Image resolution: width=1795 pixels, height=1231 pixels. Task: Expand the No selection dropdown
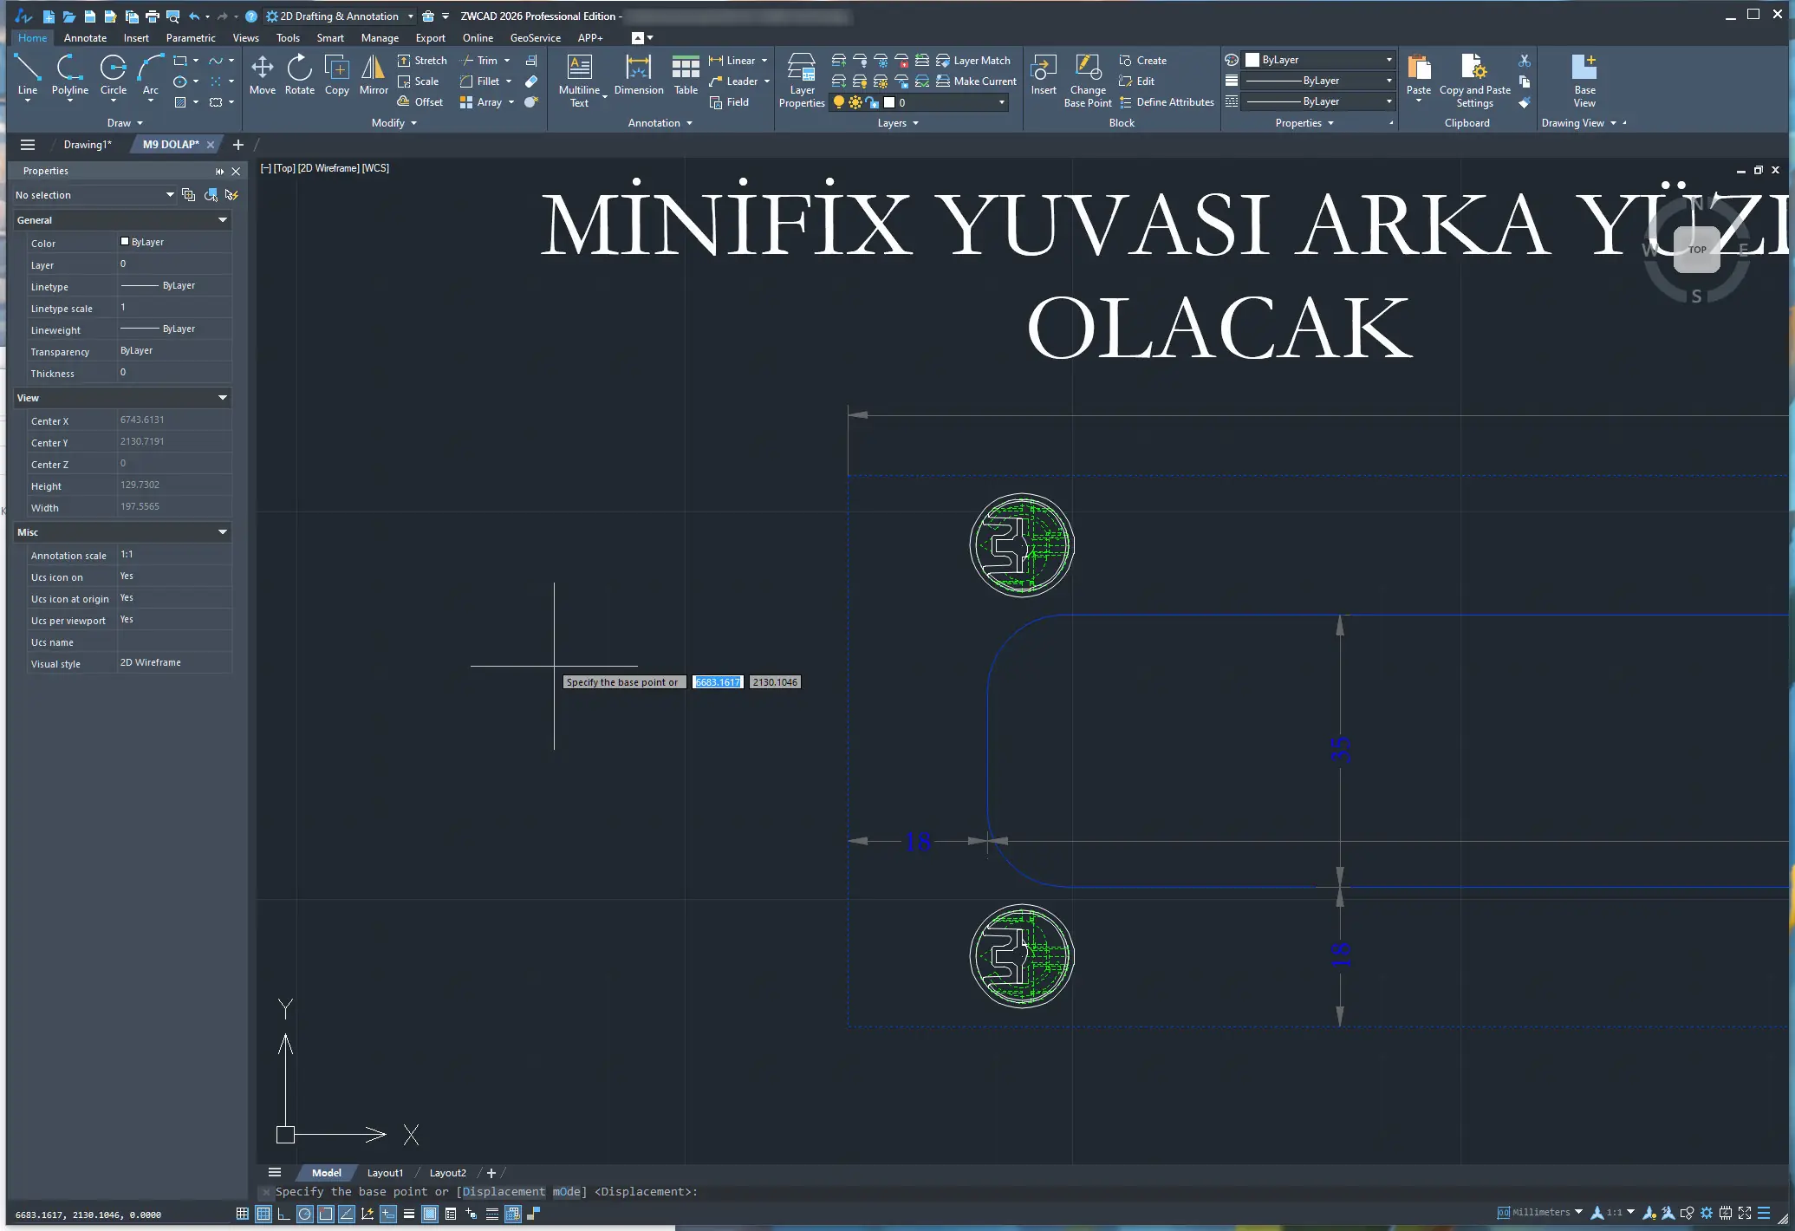[170, 195]
